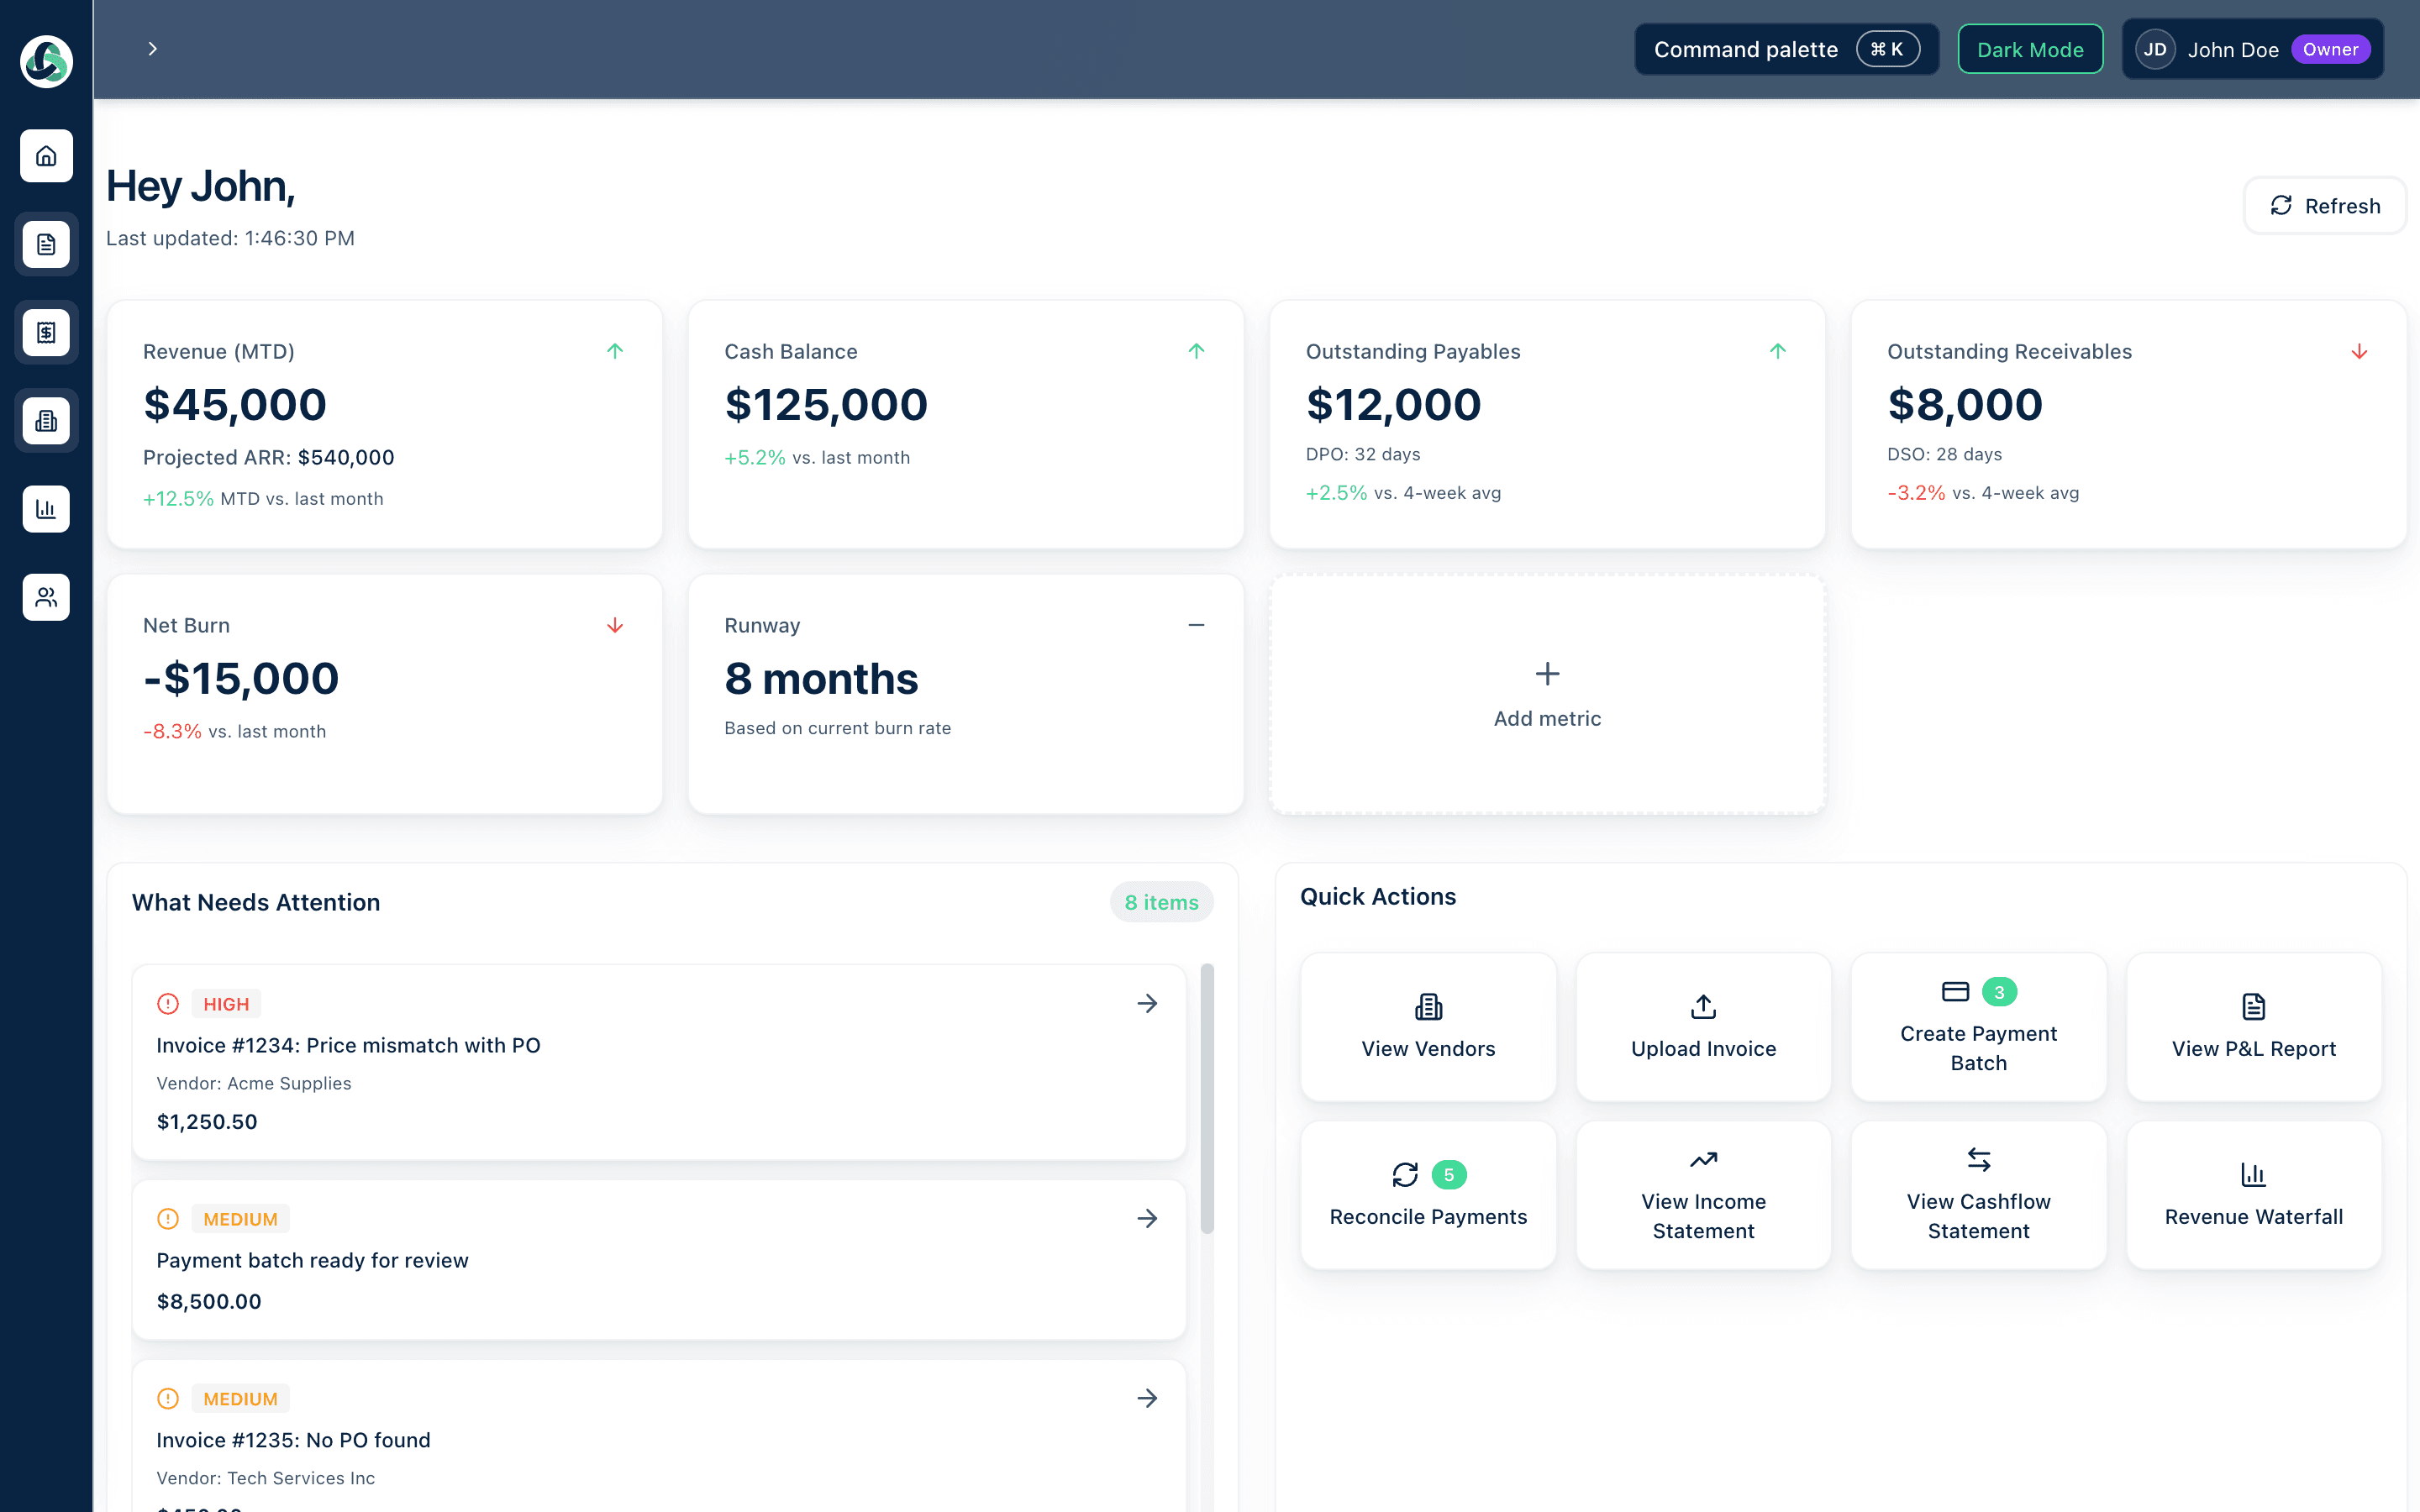View the P&L Report
The image size is (2420, 1512).
2253,1026
